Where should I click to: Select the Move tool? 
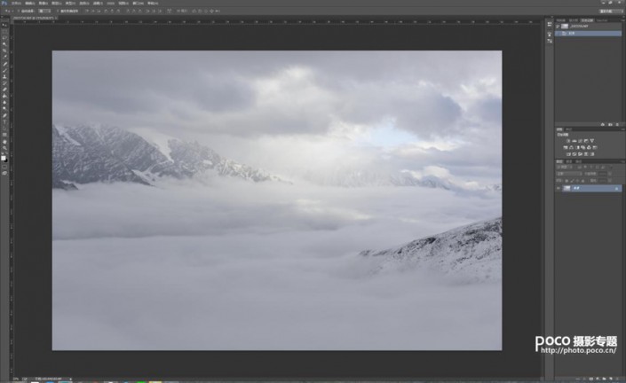[4, 34]
